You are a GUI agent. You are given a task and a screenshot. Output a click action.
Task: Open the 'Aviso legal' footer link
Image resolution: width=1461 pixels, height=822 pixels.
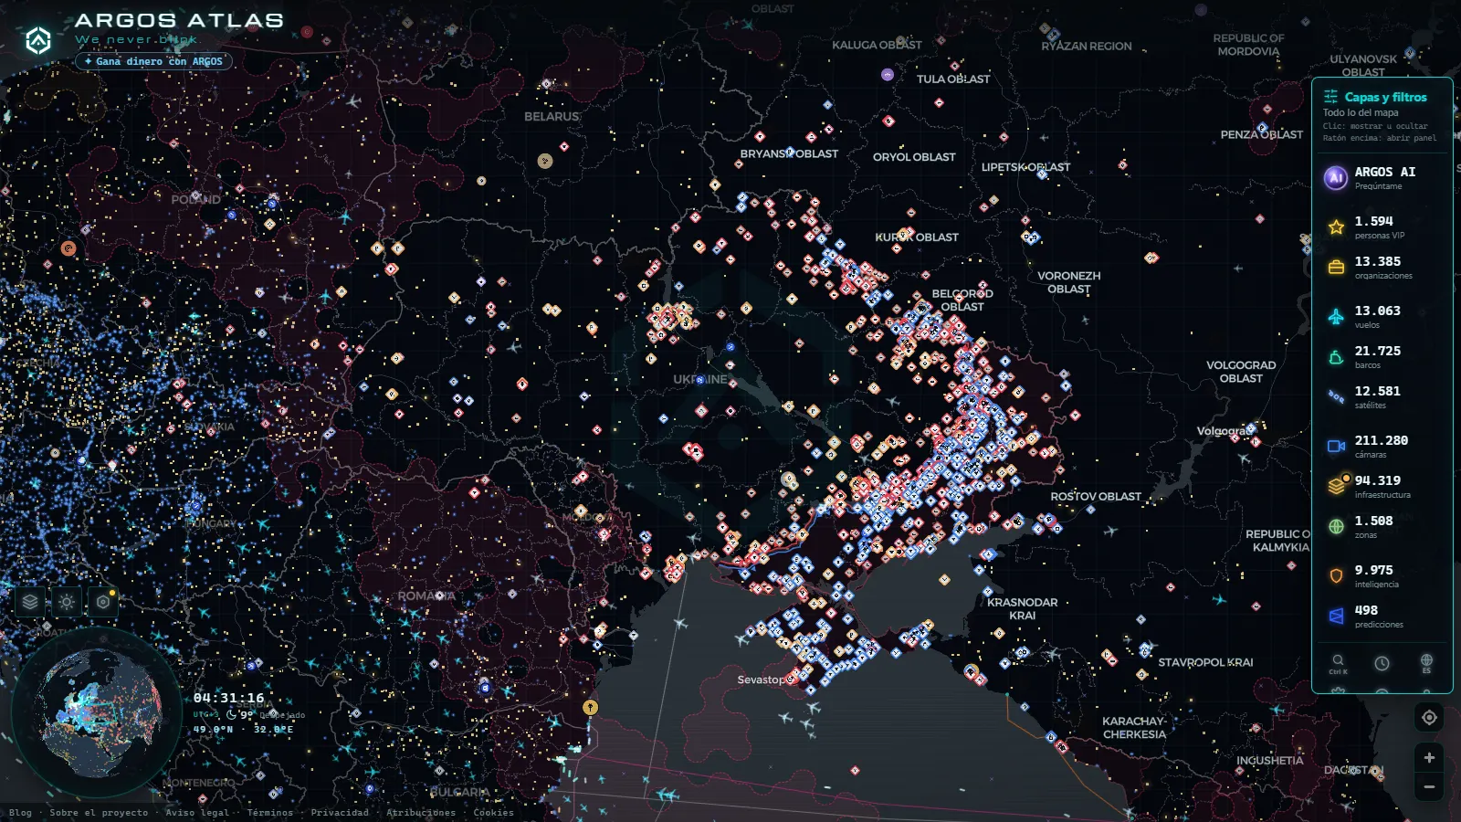197,812
